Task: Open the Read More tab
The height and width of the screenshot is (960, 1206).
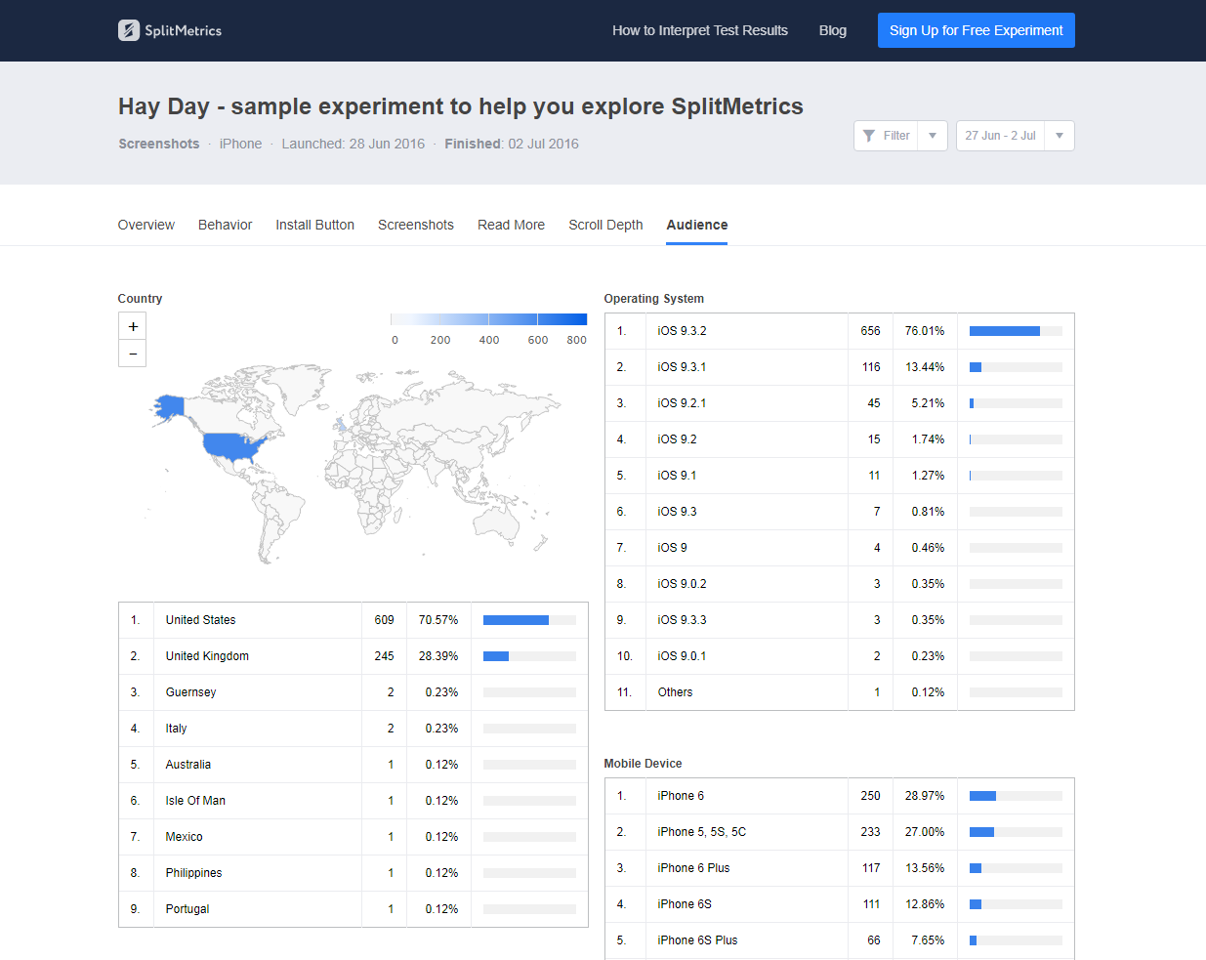Action: [511, 225]
